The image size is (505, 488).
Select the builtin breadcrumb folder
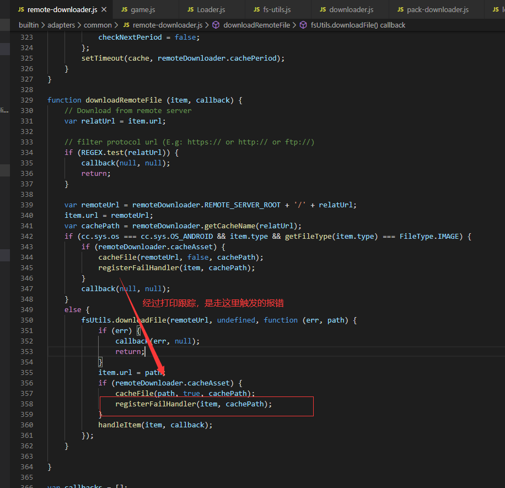click(29, 25)
